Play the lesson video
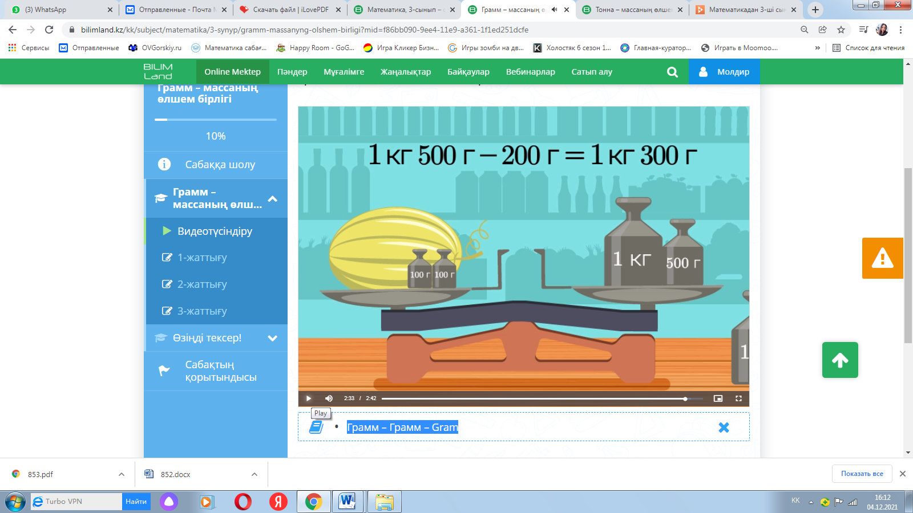 tap(309, 398)
